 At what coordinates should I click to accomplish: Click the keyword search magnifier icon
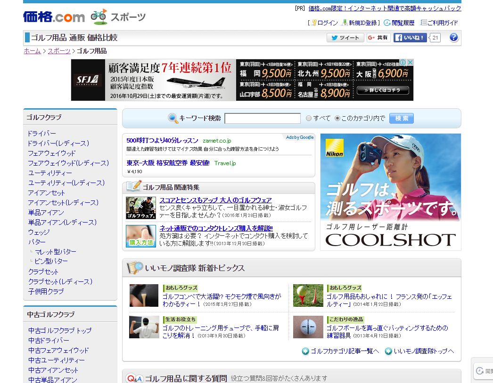[173, 118]
